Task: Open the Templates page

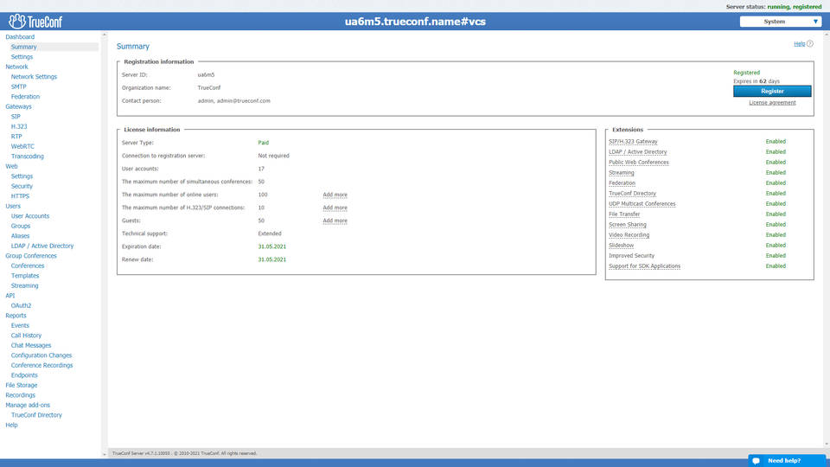Action: click(25, 276)
